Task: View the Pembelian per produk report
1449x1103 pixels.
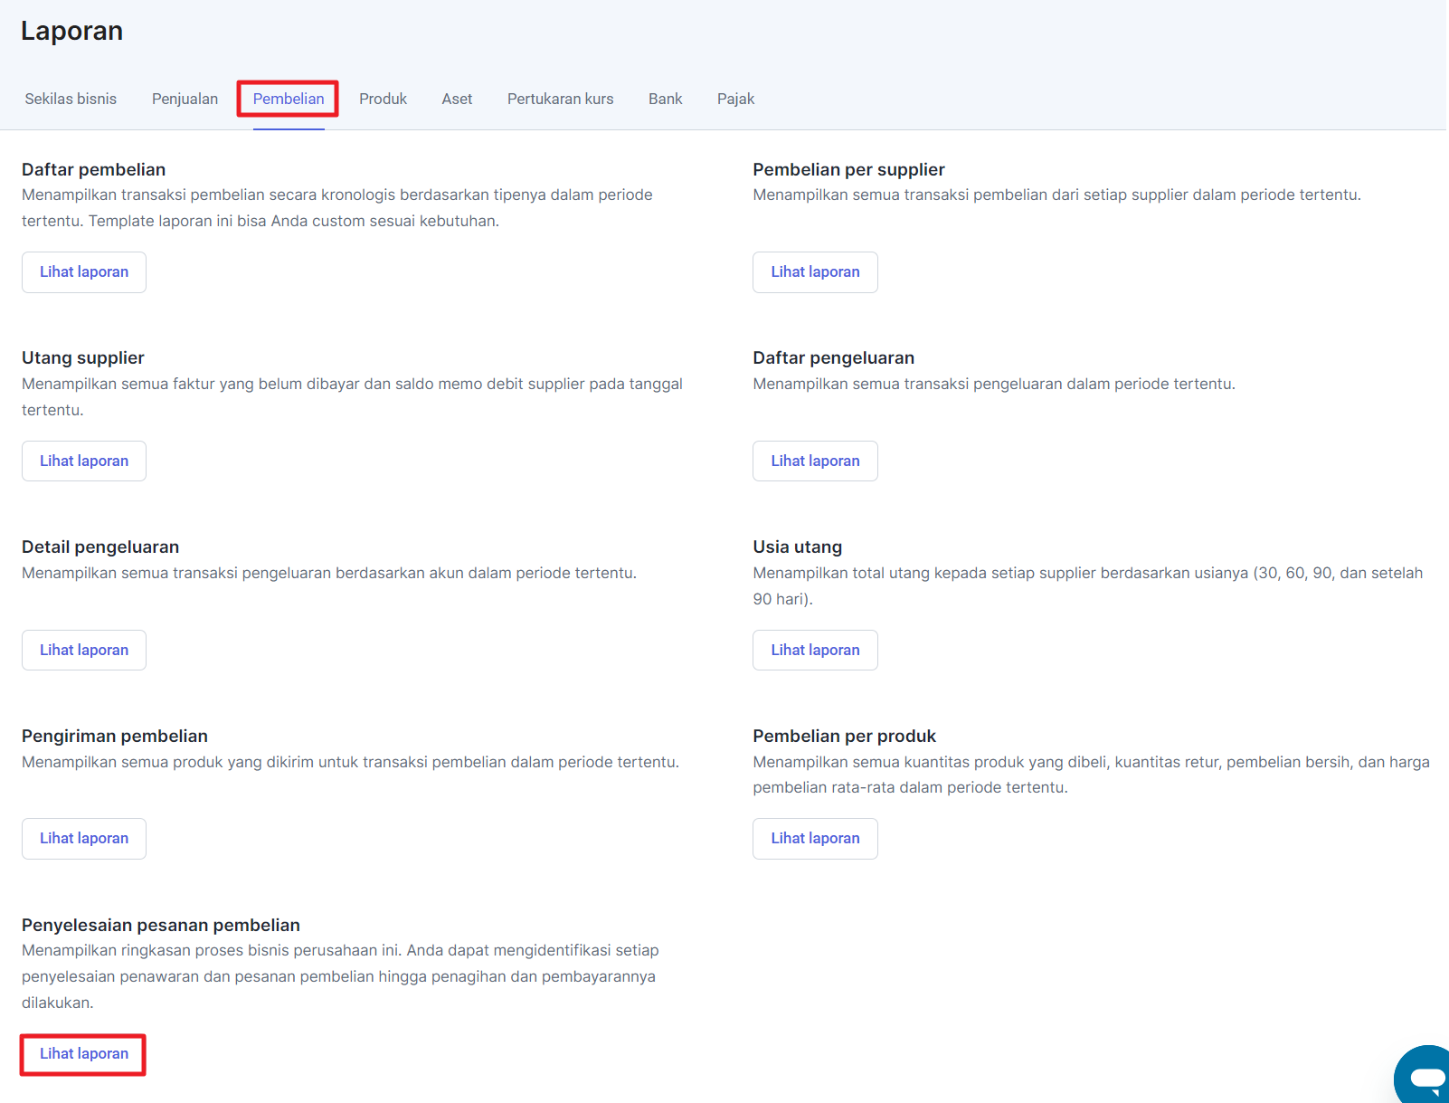Action: 815,839
